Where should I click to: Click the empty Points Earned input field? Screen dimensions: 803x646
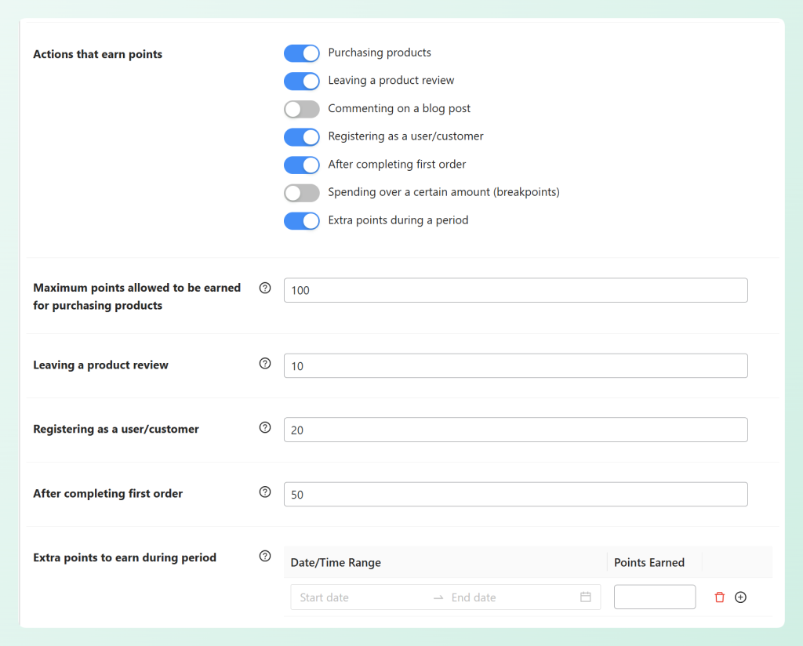(654, 597)
